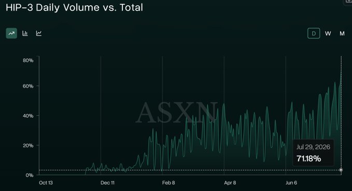Click the 60% y-axis label
This screenshot has width=352, height=191.
pos(28,86)
